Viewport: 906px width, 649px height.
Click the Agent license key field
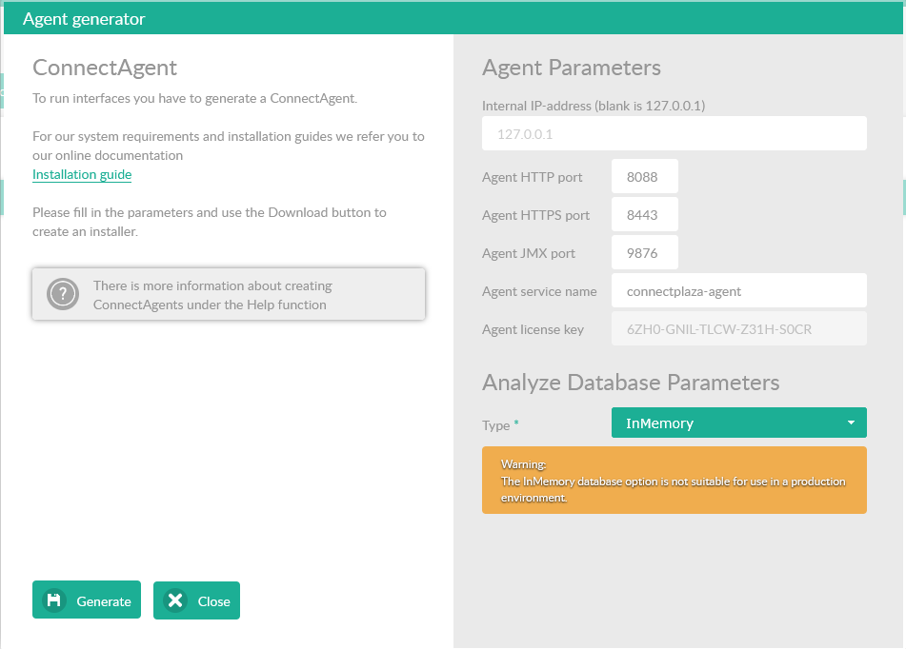[x=739, y=329]
